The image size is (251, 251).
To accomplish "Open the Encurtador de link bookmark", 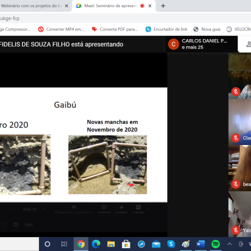I will (166, 29).
